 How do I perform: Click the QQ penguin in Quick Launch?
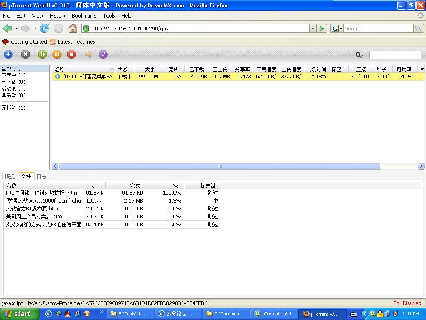pos(68,314)
